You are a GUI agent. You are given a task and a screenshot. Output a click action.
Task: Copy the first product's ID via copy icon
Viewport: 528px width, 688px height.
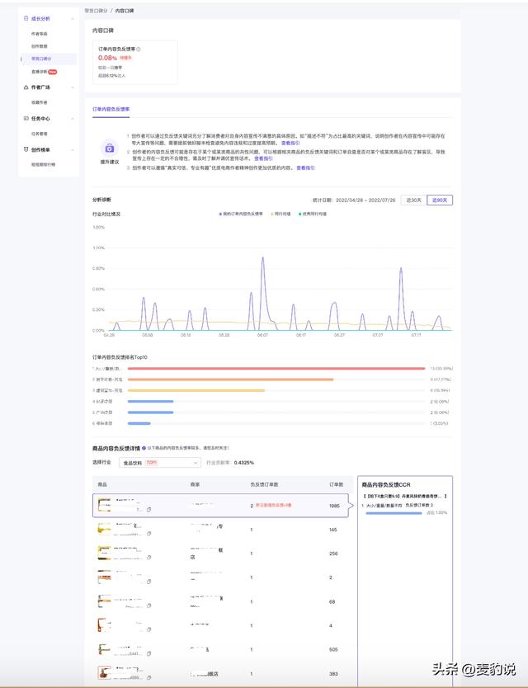coord(148,510)
